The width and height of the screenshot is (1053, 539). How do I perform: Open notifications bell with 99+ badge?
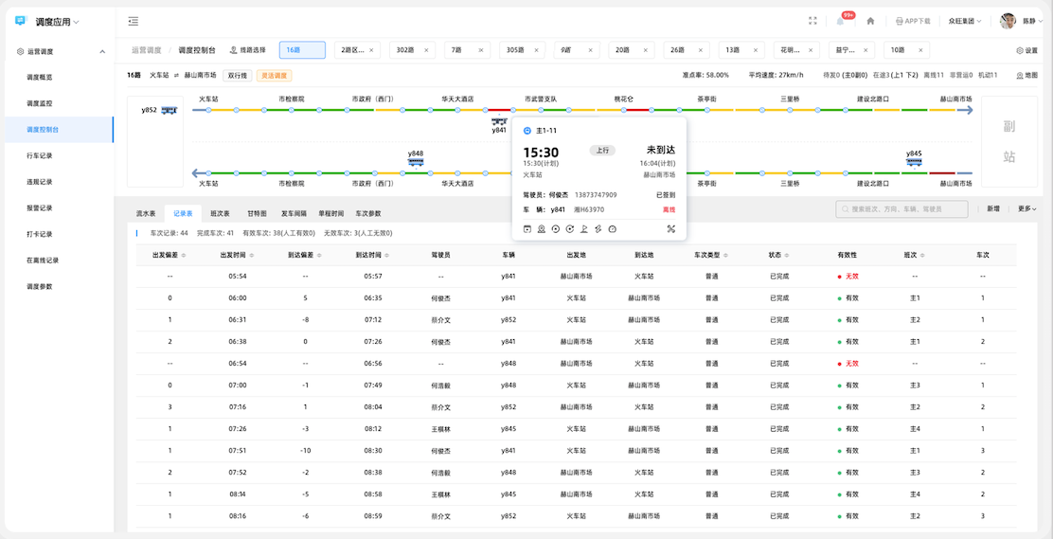click(840, 21)
